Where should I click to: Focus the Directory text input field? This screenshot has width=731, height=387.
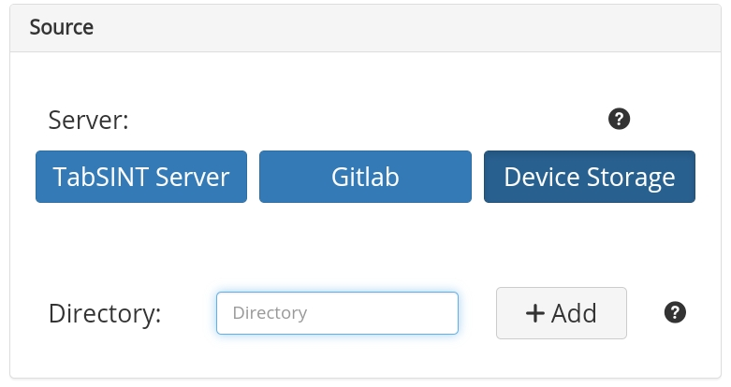337,313
